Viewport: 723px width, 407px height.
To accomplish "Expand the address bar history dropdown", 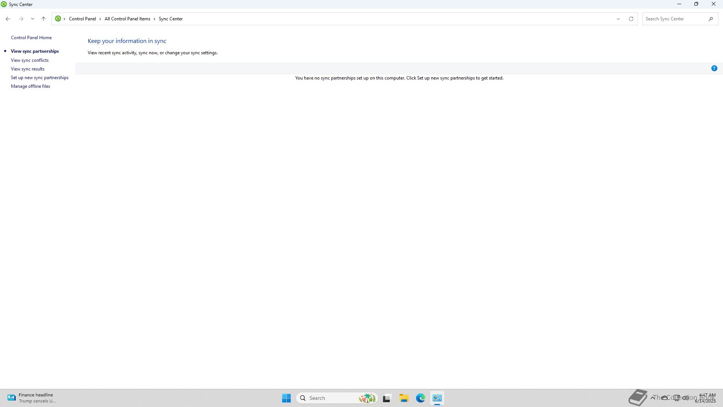I will click(618, 19).
